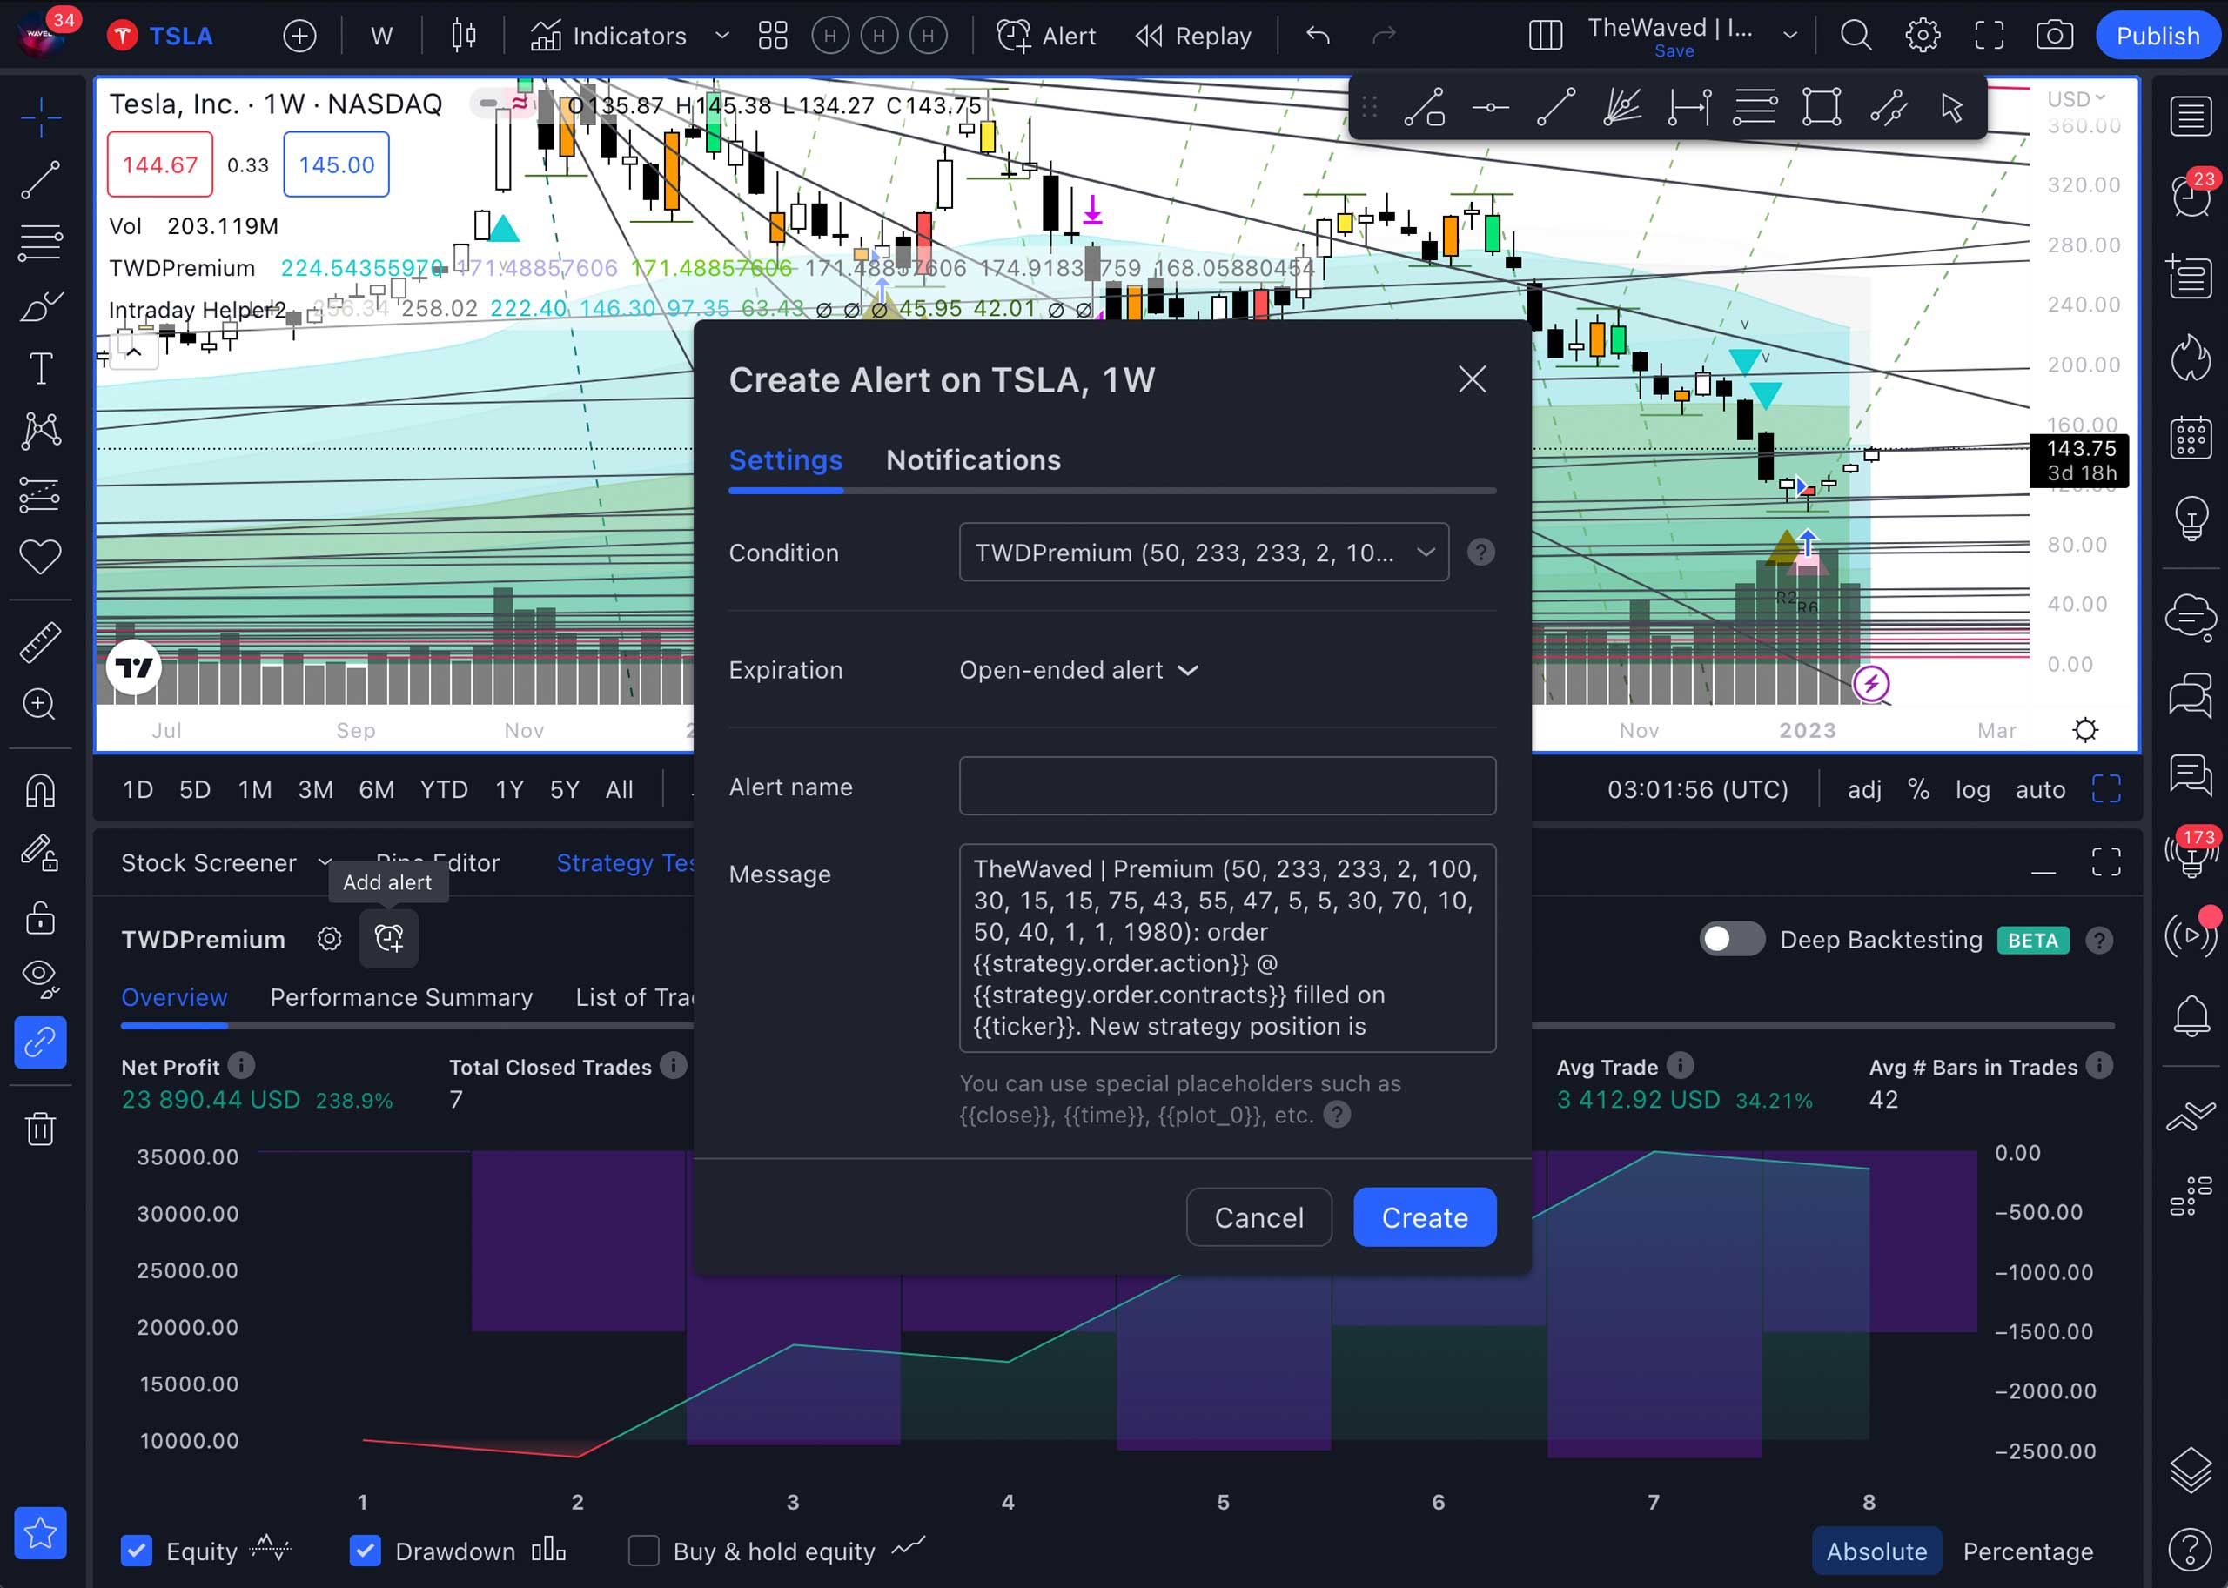This screenshot has height=1588, width=2228.
Task: Toggle drawings visibility eye icon
Action: pyautogui.click(x=40, y=979)
